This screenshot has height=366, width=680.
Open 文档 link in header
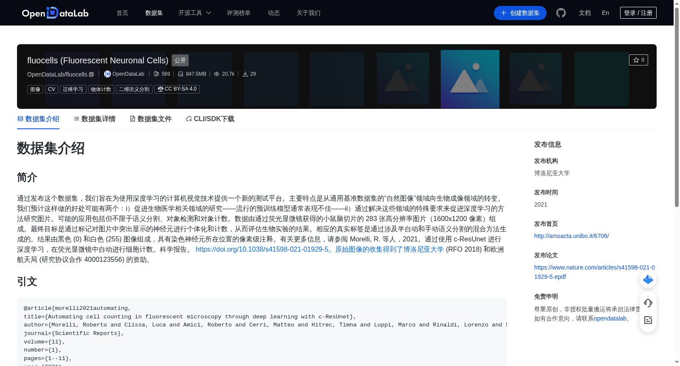[585, 13]
